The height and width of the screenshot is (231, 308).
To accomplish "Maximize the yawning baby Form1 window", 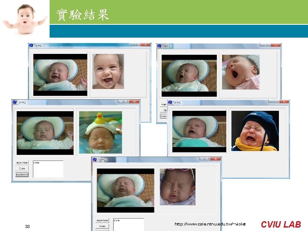I will pyautogui.click(x=268, y=45).
